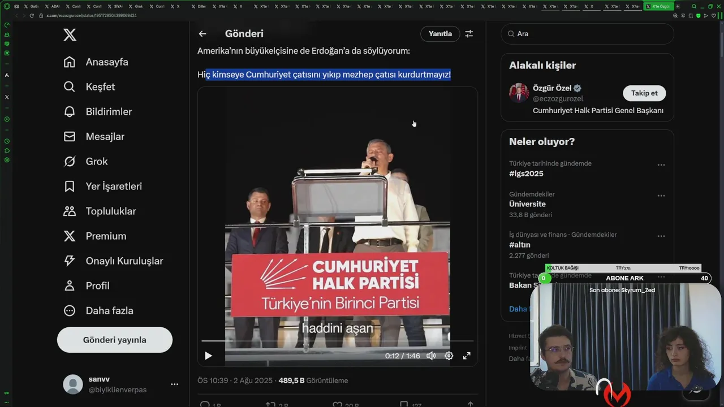
Task: Open Özgür Özel profile name link
Action: [x=552, y=88]
